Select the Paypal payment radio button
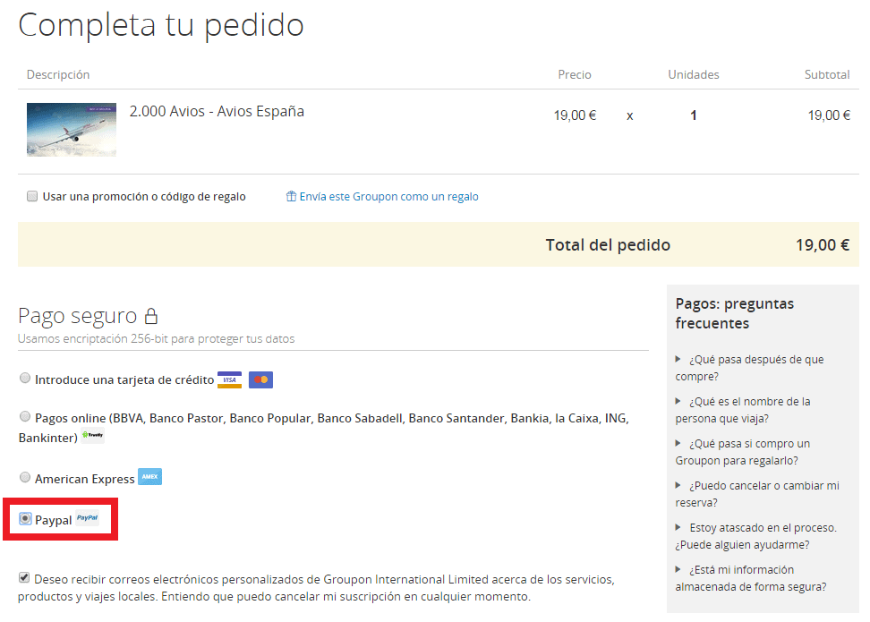The width and height of the screenshot is (870, 622). (x=25, y=518)
